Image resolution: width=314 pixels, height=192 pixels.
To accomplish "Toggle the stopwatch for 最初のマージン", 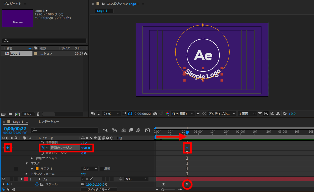I will (42, 148).
